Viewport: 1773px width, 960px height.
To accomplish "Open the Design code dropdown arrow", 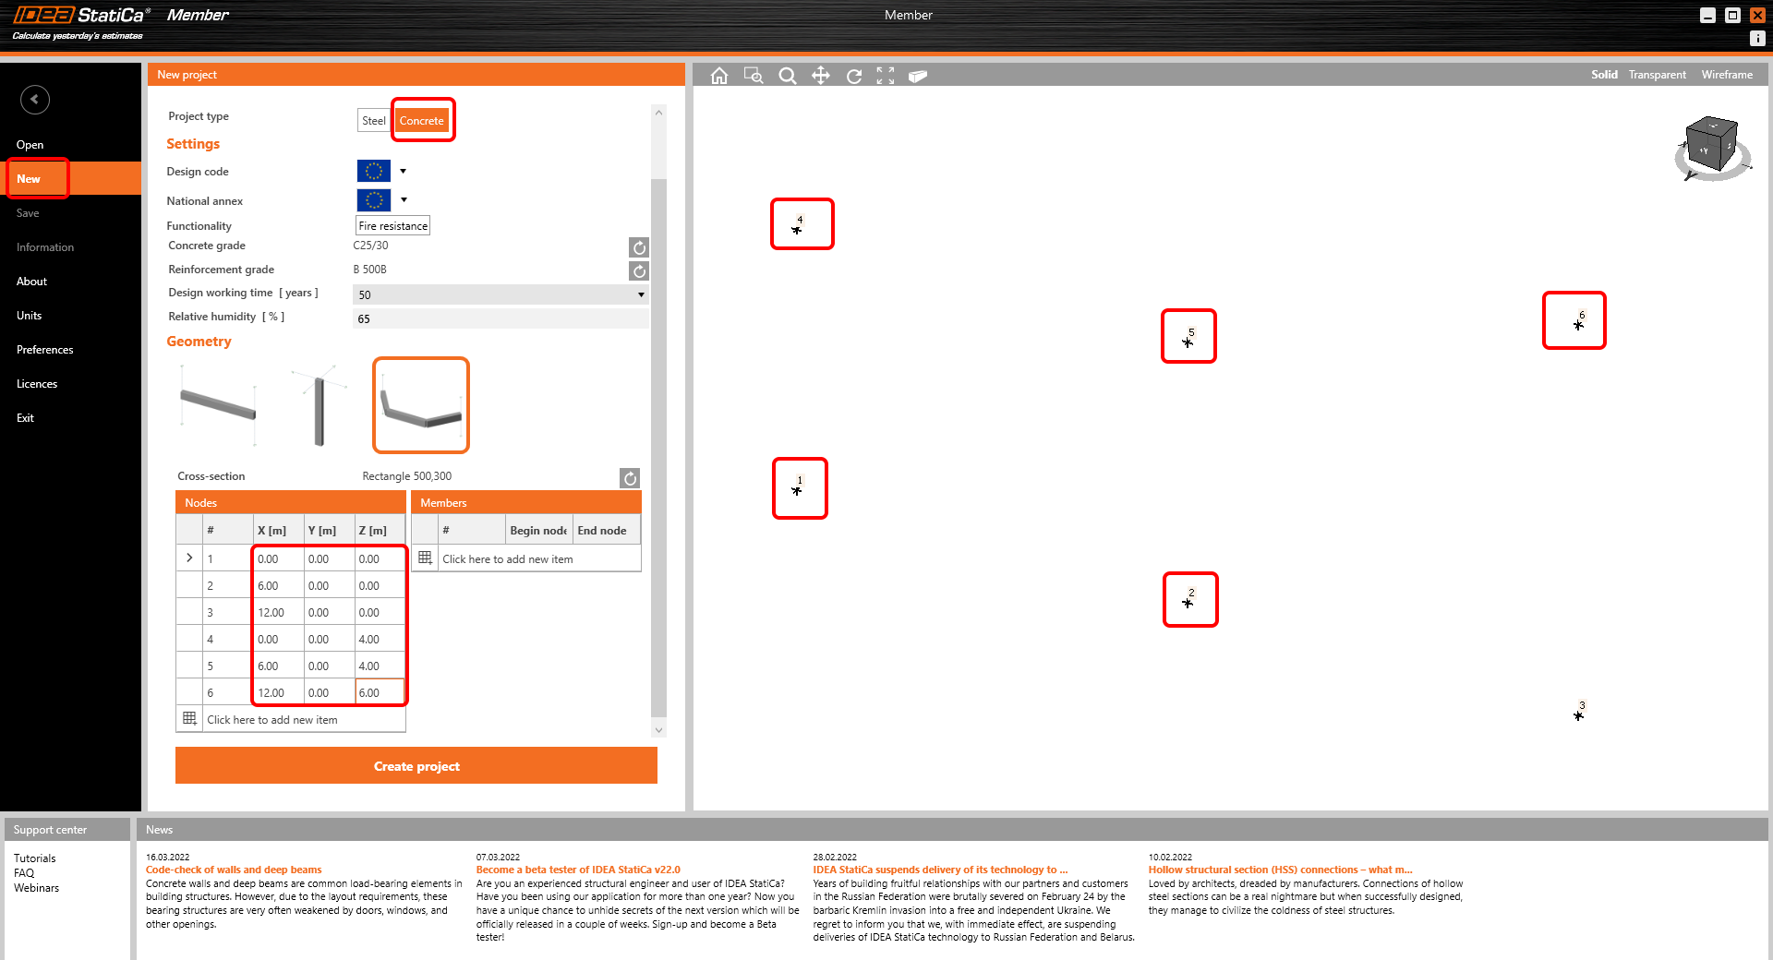I will click(403, 171).
